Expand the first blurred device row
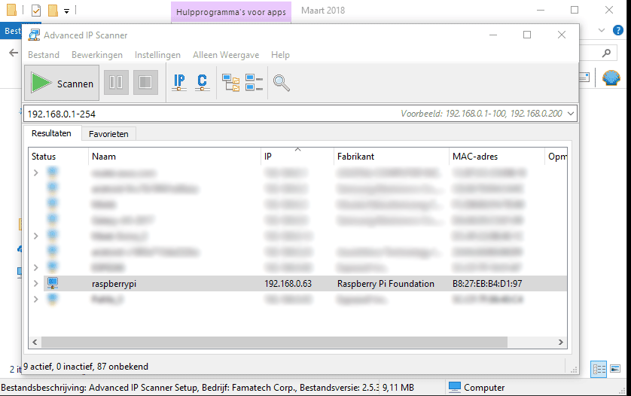The width and height of the screenshot is (631, 396). (x=36, y=172)
